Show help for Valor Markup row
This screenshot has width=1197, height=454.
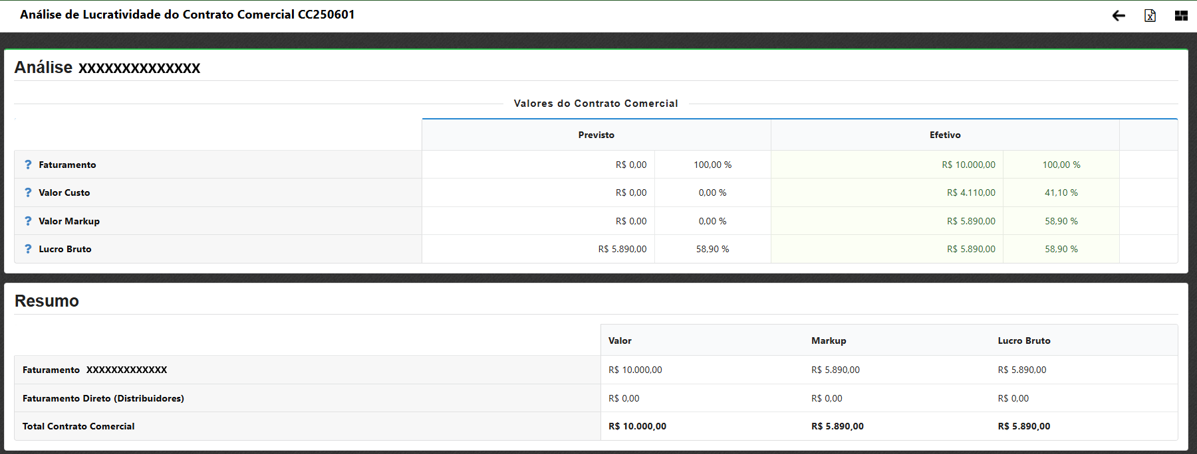(28, 221)
